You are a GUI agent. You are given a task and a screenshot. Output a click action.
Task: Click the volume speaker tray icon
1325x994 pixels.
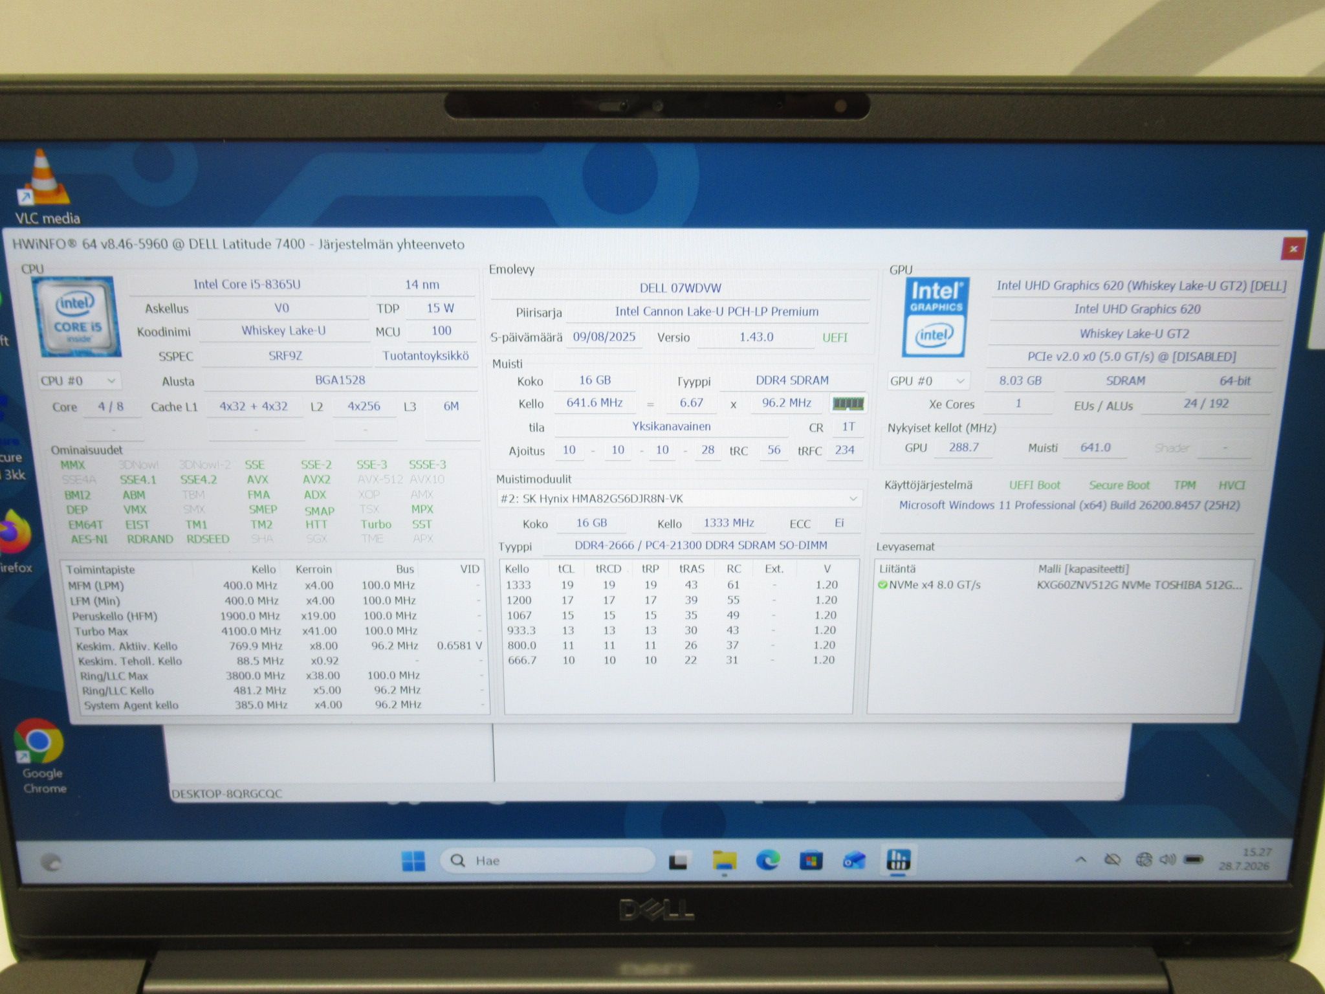point(1167,859)
